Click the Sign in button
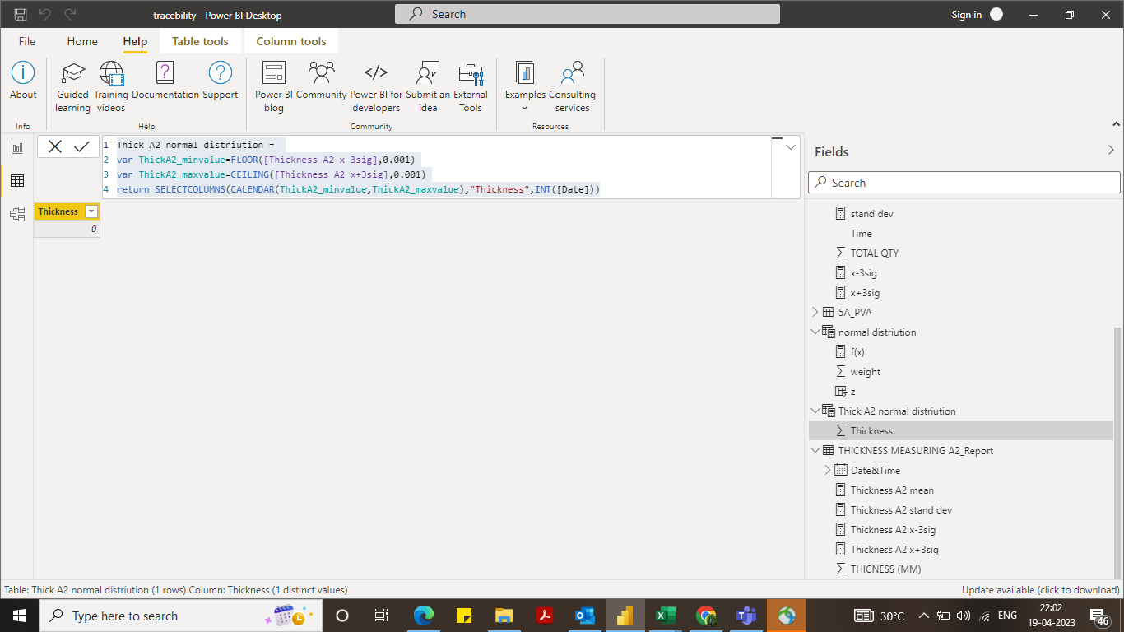Image resolution: width=1124 pixels, height=632 pixels. pos(978,15)
